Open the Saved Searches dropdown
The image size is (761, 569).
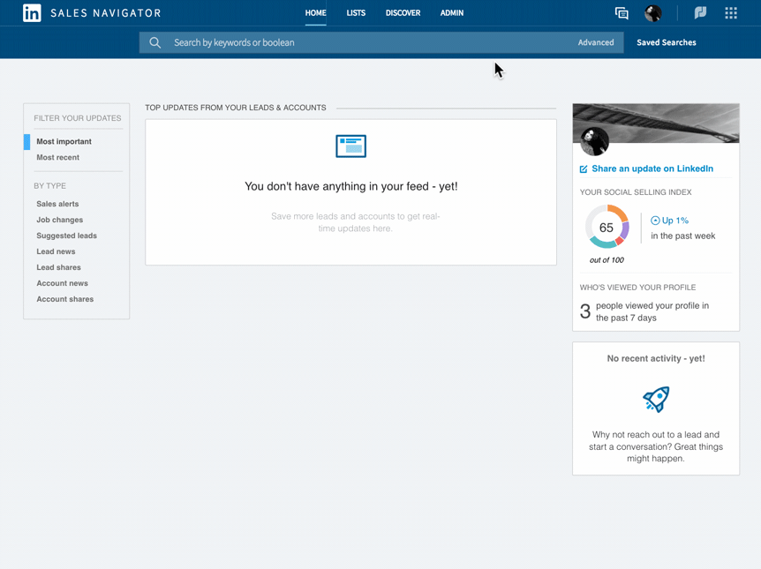point(666,42)
